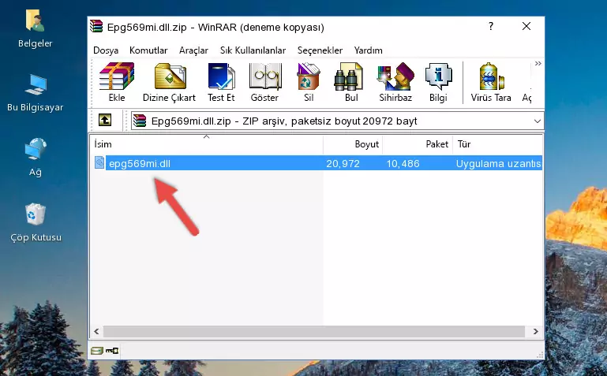Click the left arrow of the horizontal scrollbar
This screenshot has height=376, width=607.
click(x=96, y=332)
